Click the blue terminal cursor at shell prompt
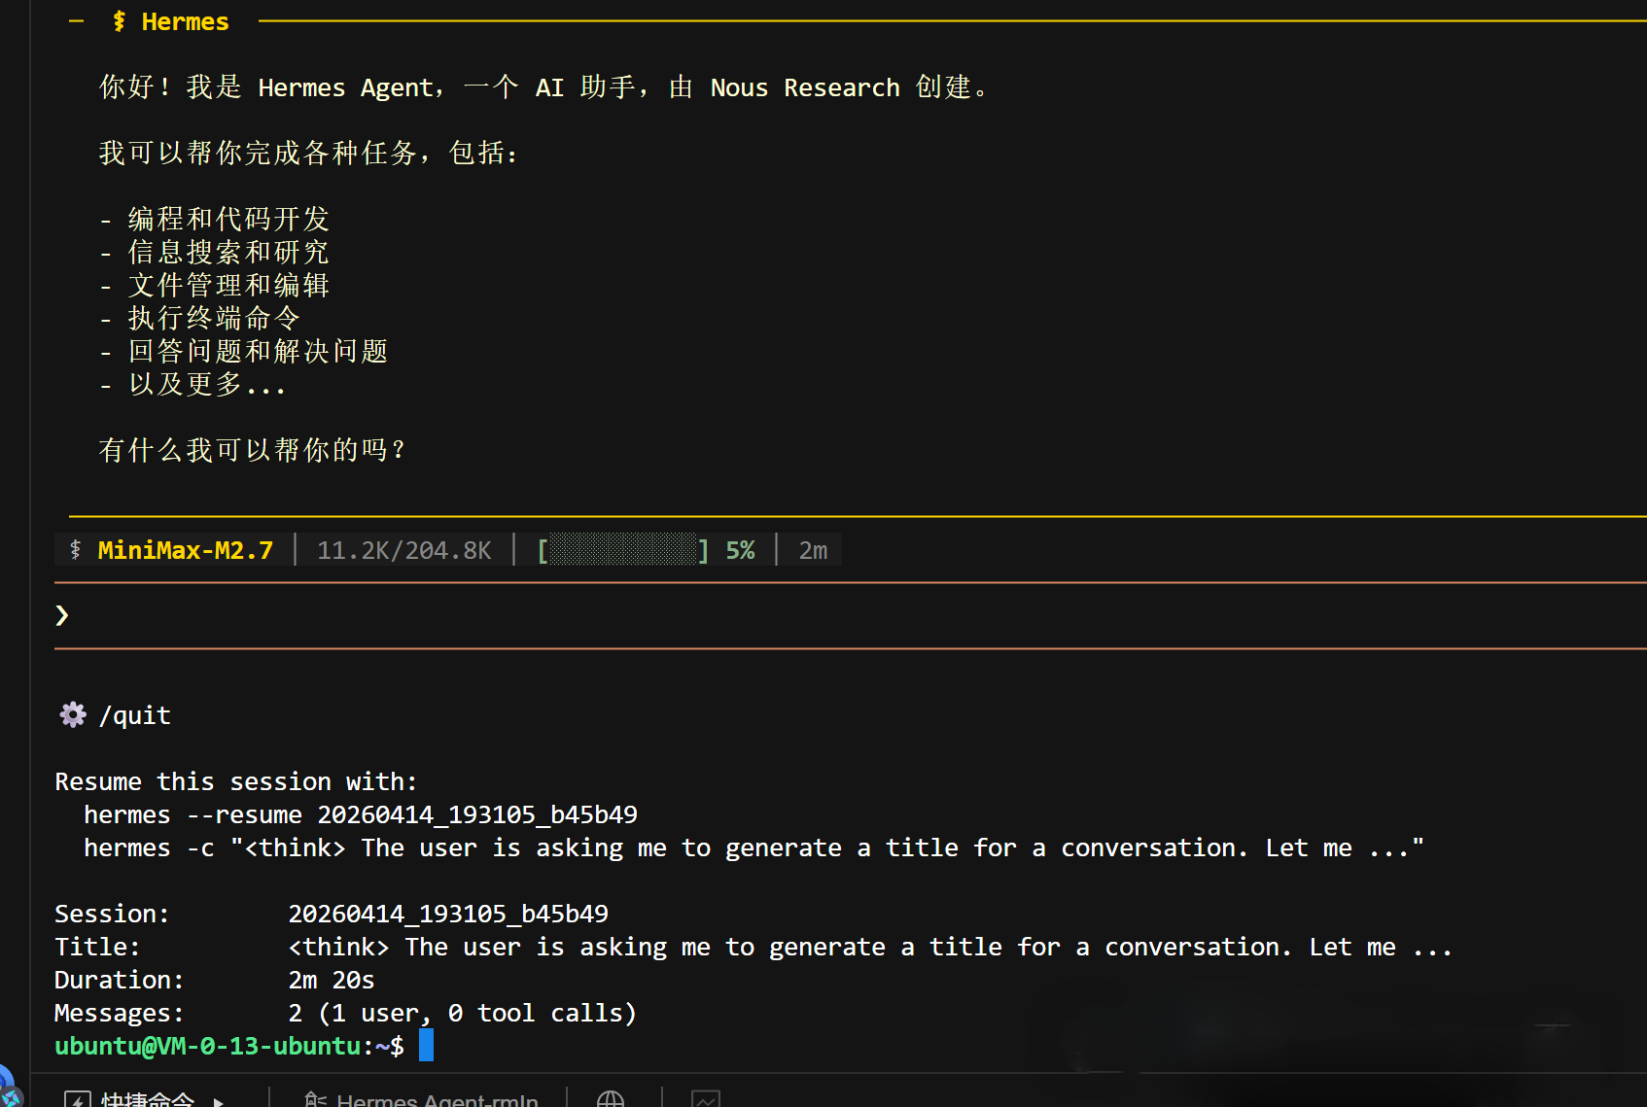Screen dimensions: 1647x1107 pos(426,1046)
